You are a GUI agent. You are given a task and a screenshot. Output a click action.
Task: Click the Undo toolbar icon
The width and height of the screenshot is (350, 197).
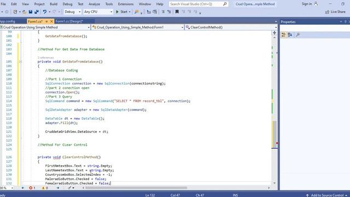[x=45, y=12]
